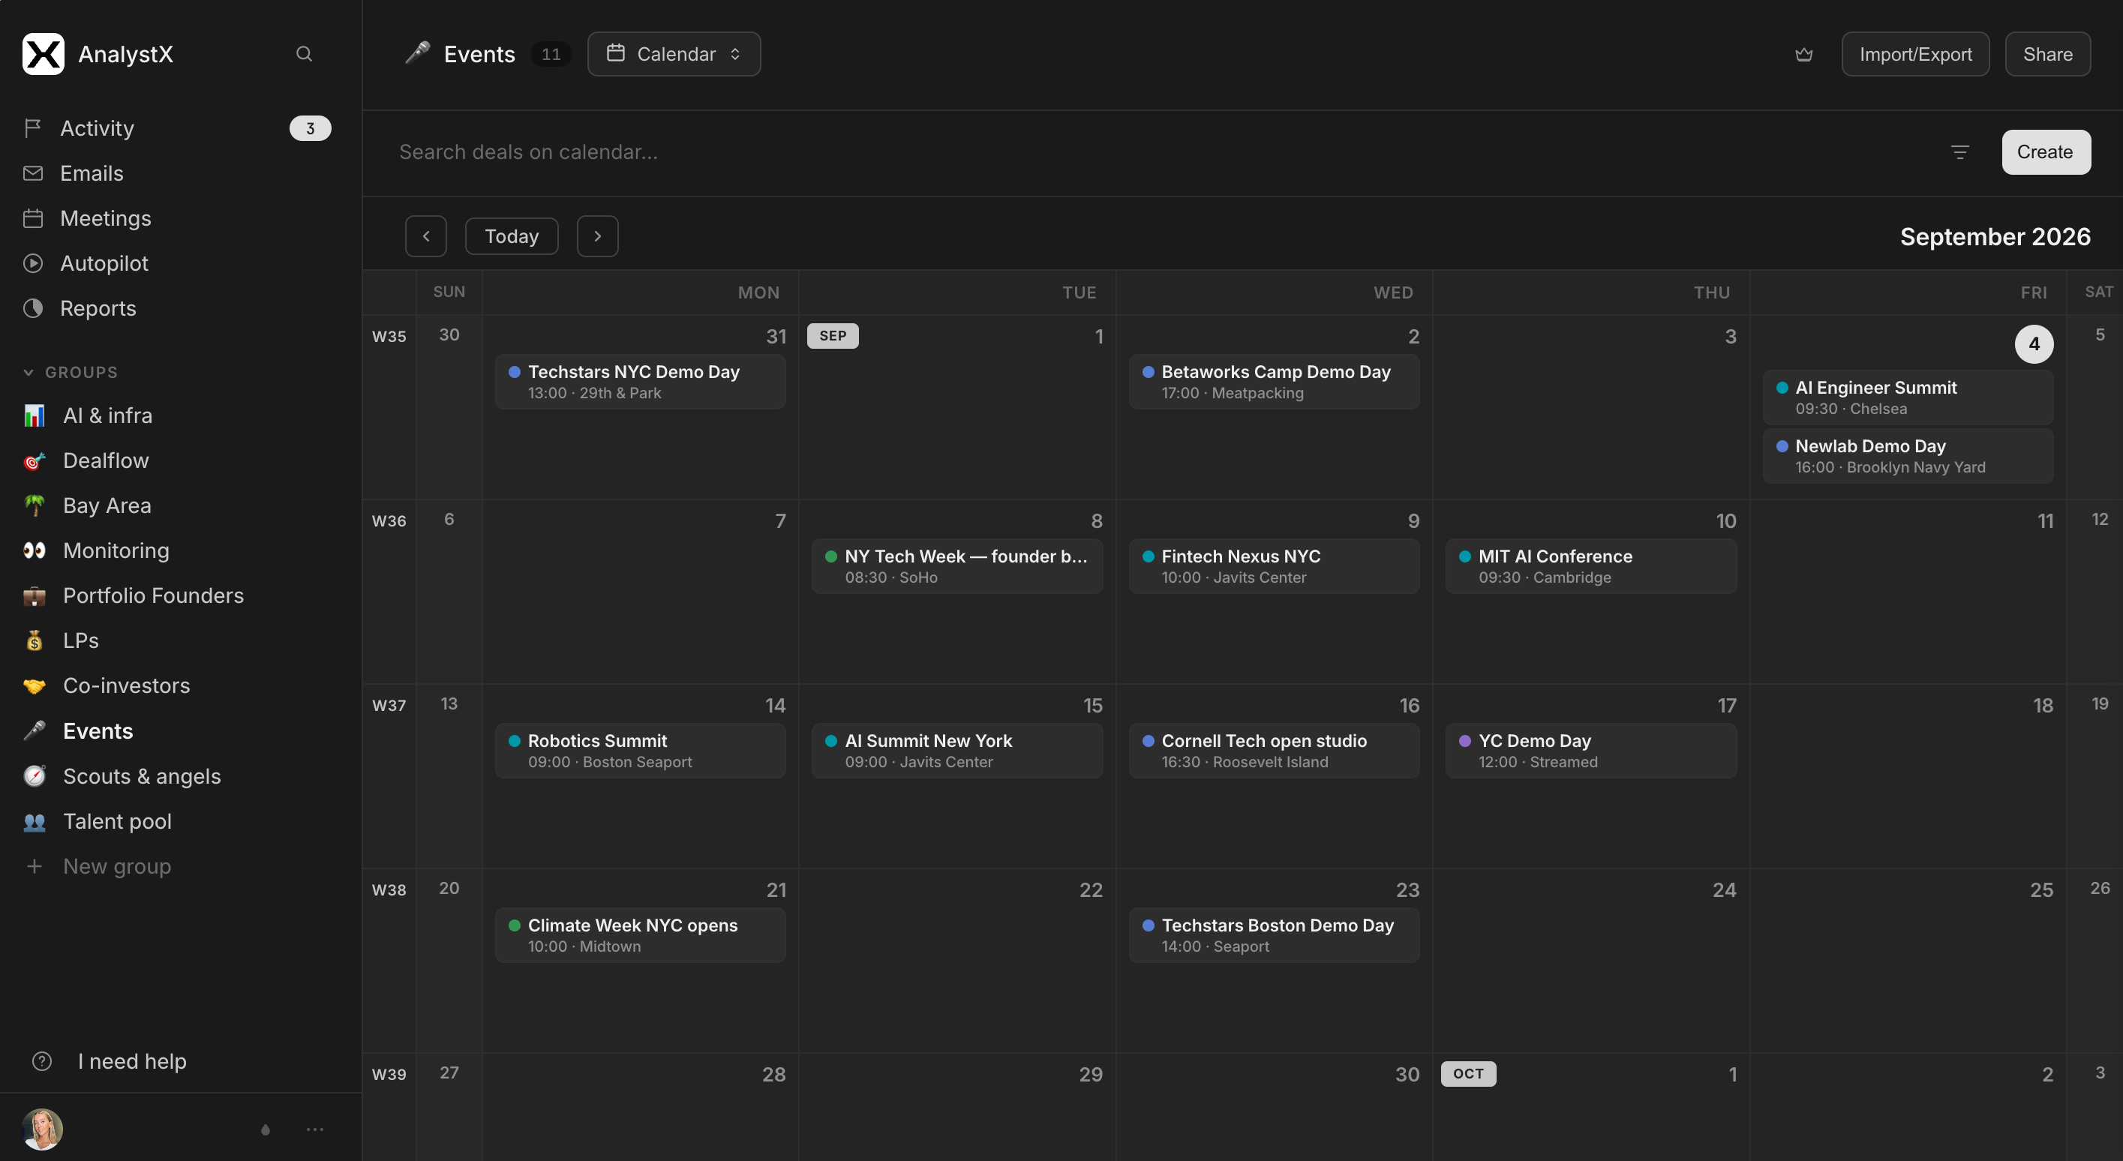This screenshot has height=1161, width=2123.
Task: Open Fintech Nexus NYC event
Action: pyautogui.click(x=1274, y=566)
